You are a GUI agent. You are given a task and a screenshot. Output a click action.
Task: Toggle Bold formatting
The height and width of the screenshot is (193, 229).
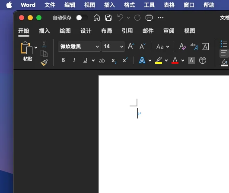(x=63, y=60)
